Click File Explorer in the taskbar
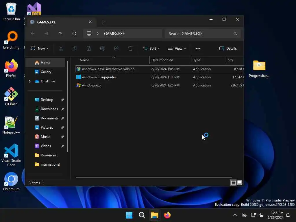The height and width of the screenshot is (222, 296). click(154, 215)
